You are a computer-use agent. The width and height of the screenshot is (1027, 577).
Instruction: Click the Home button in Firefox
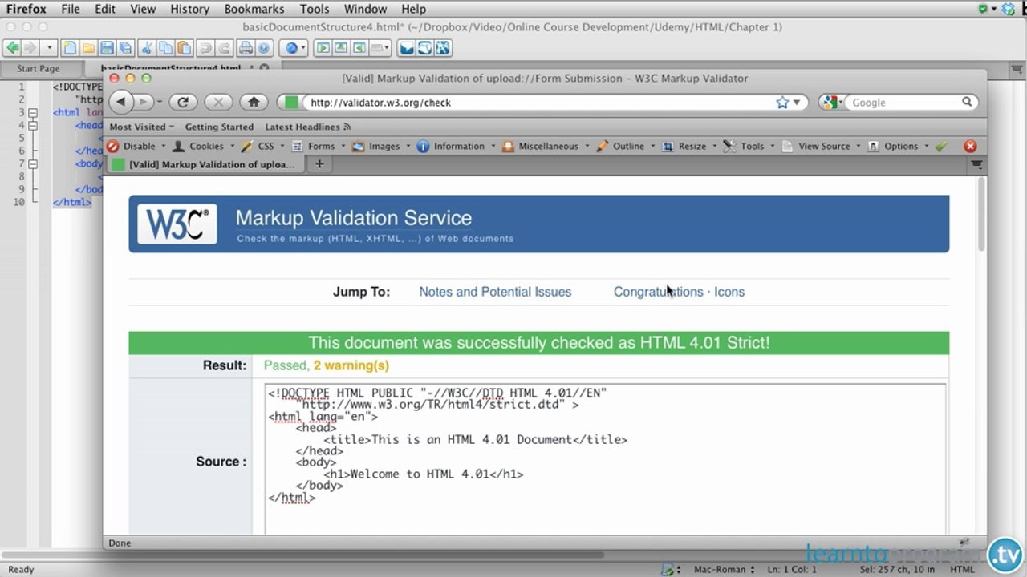[254, 102]
